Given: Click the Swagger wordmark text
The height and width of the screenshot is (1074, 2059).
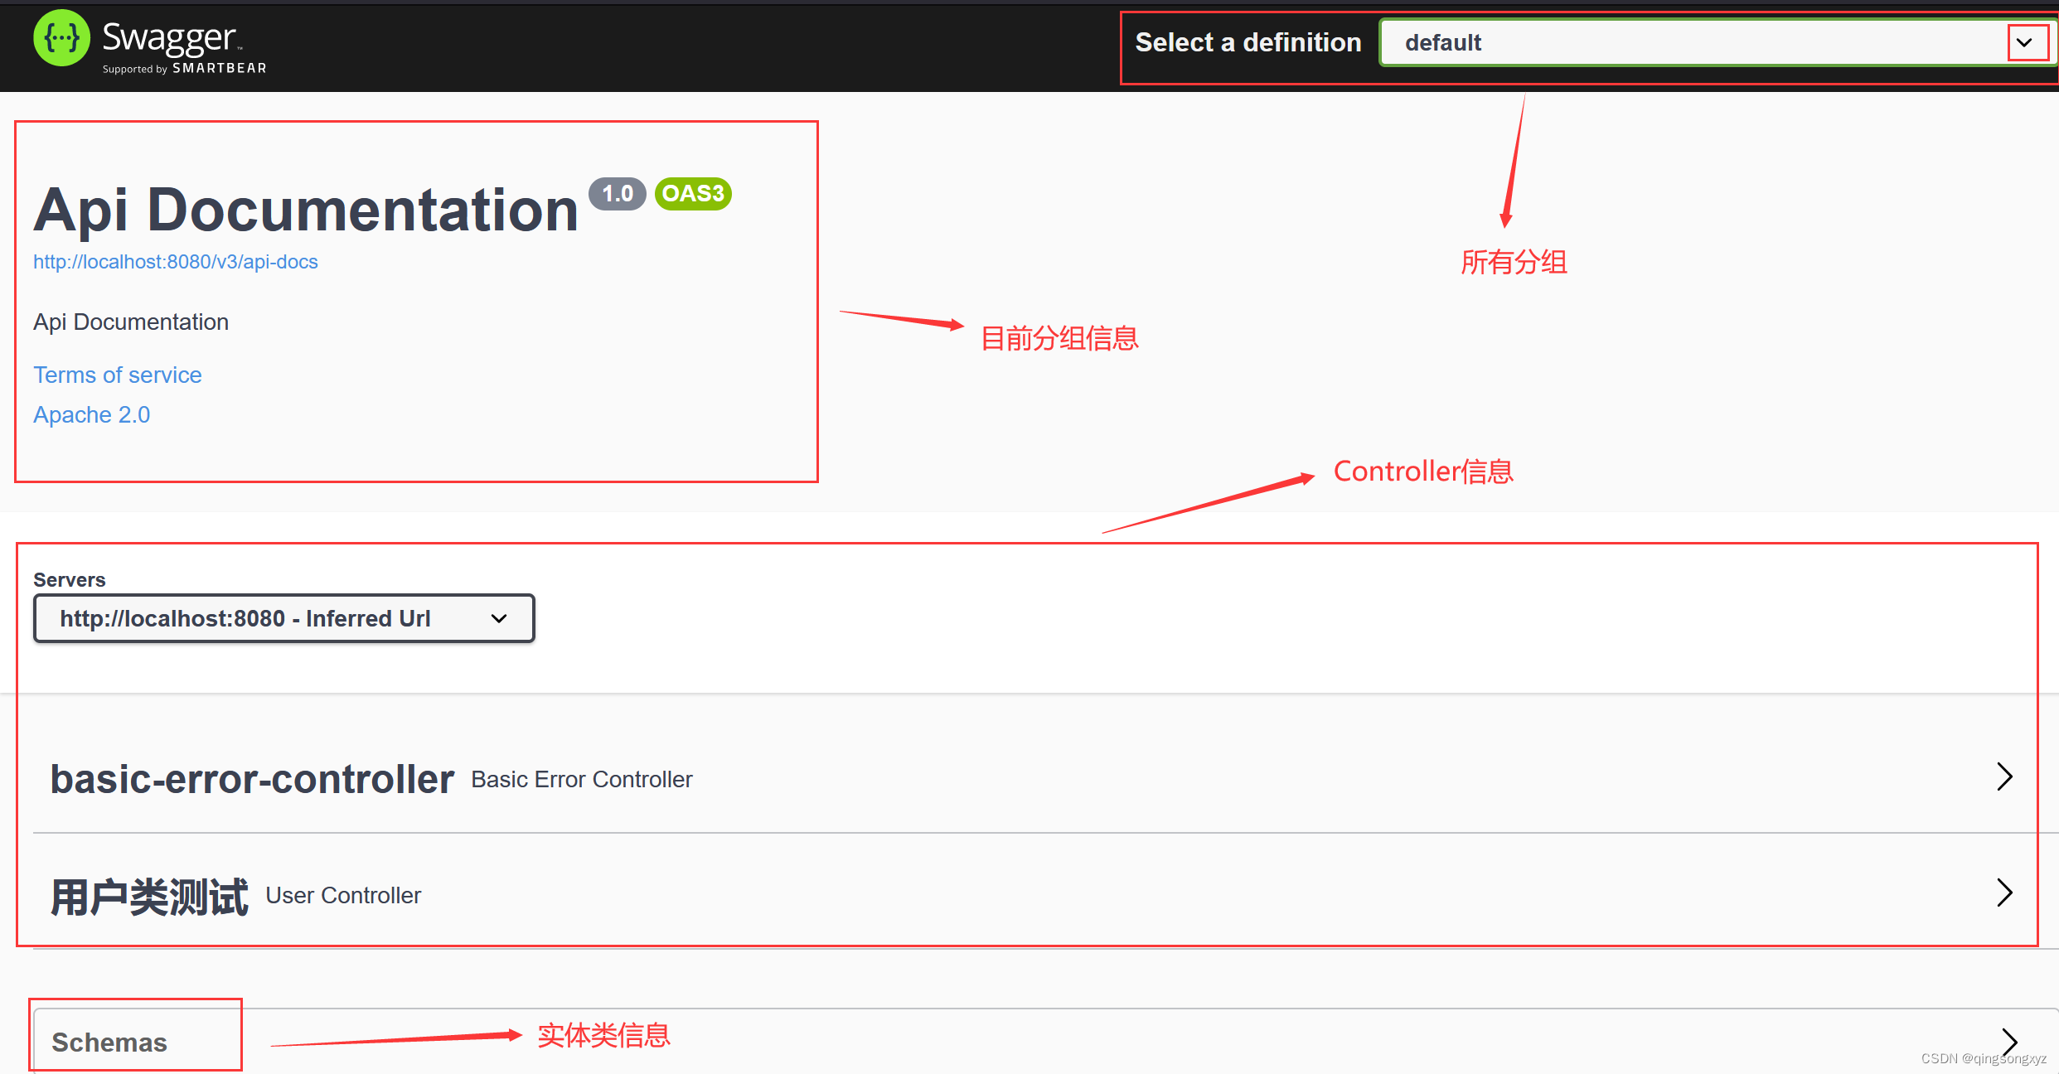Looking at the screenshot, I should tap(171, 38).
